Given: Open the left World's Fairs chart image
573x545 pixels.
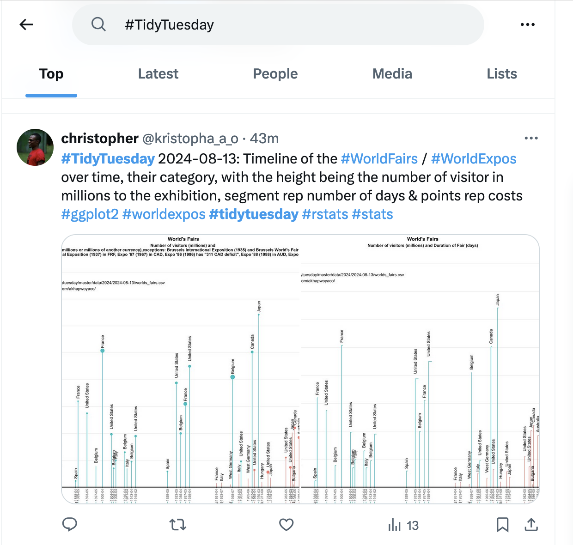Looking at the screenshot, I should coord(181,369).
